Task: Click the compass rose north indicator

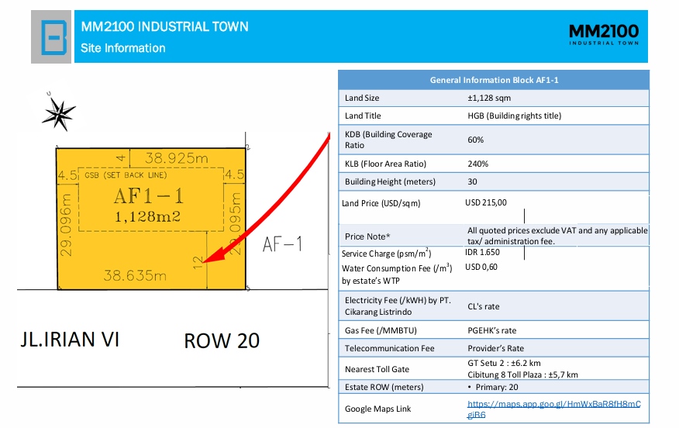Action: (x=58, y=113)
